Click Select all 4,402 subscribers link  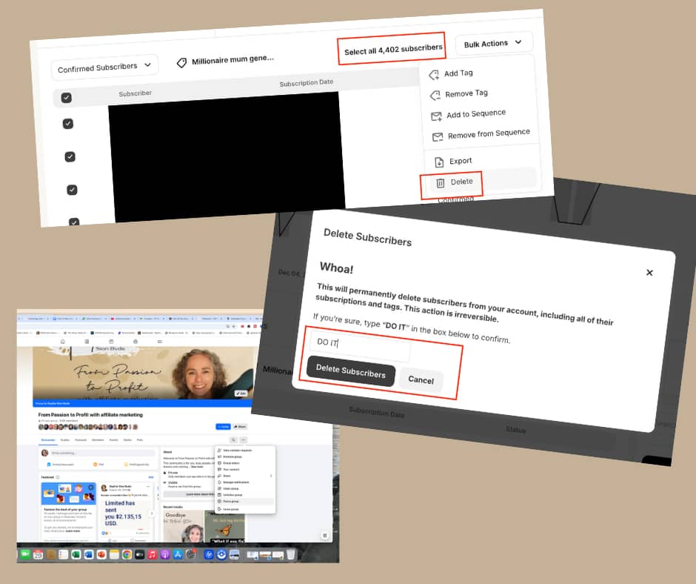392,49
